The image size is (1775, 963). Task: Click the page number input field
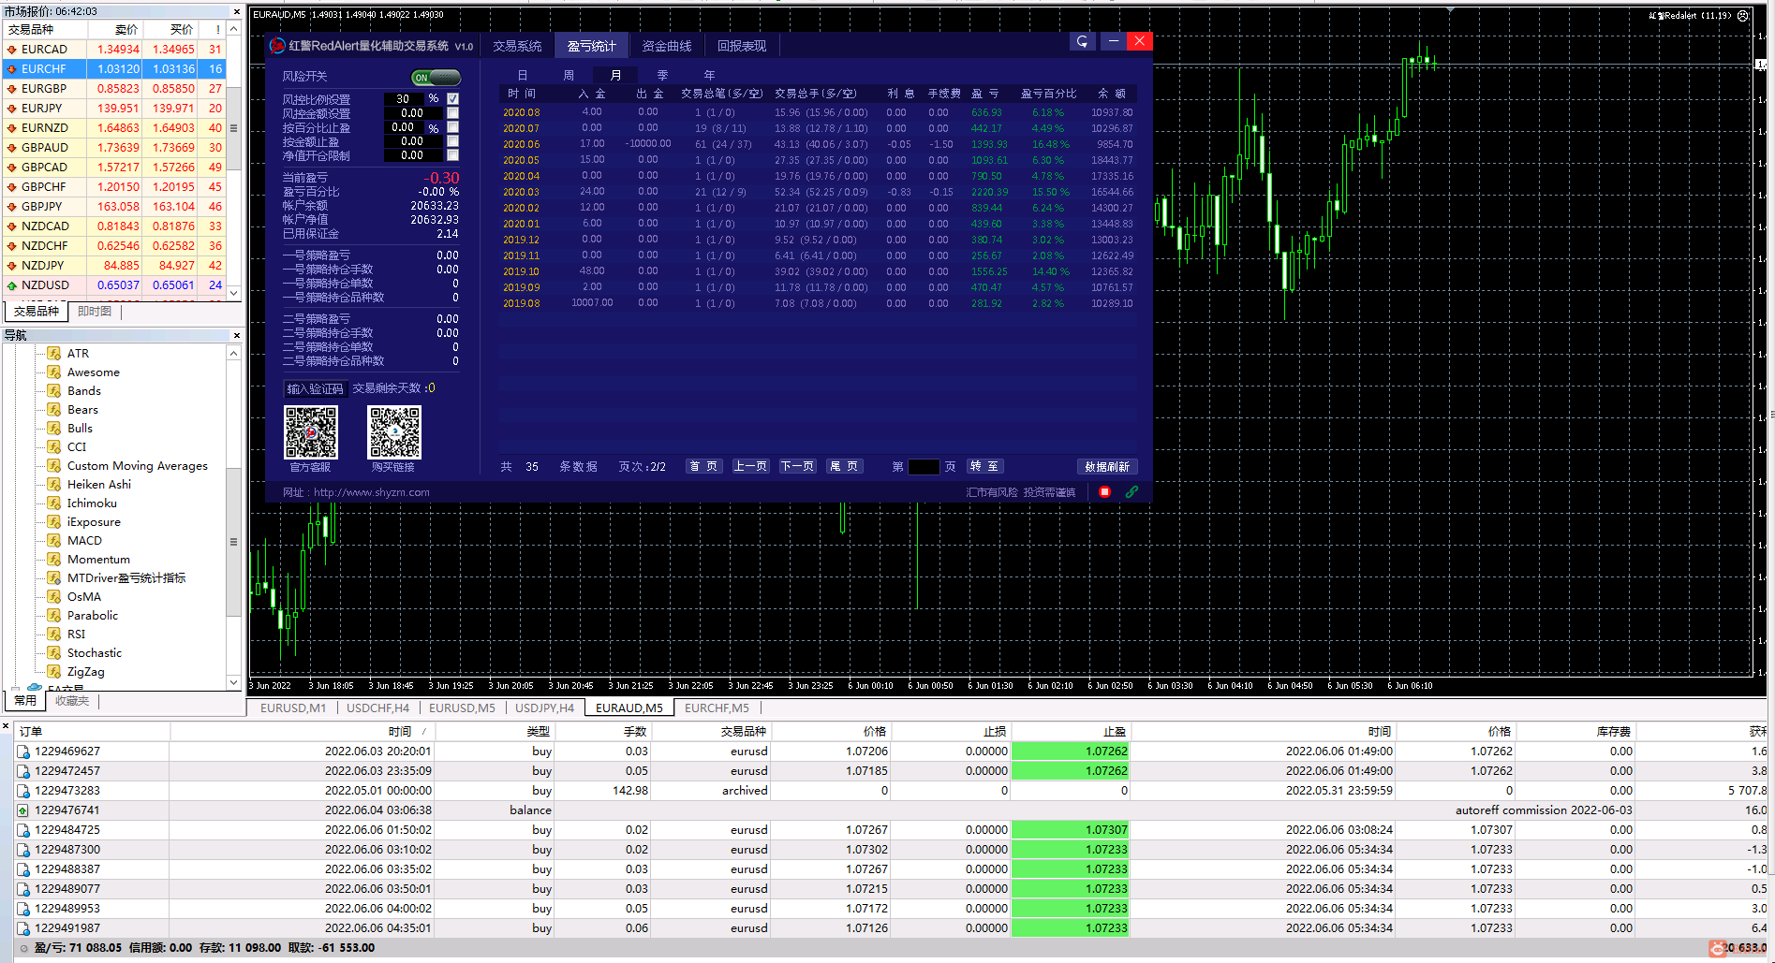[923, 467]
